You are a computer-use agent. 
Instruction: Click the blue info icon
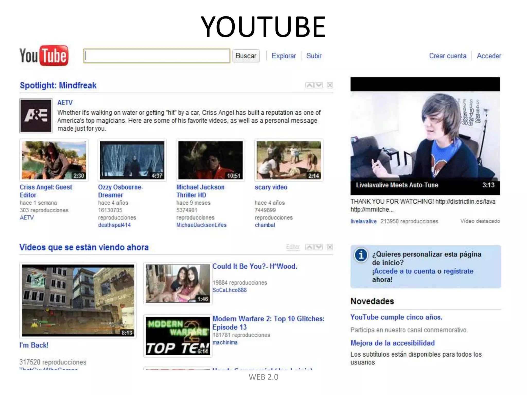[361, 255]
